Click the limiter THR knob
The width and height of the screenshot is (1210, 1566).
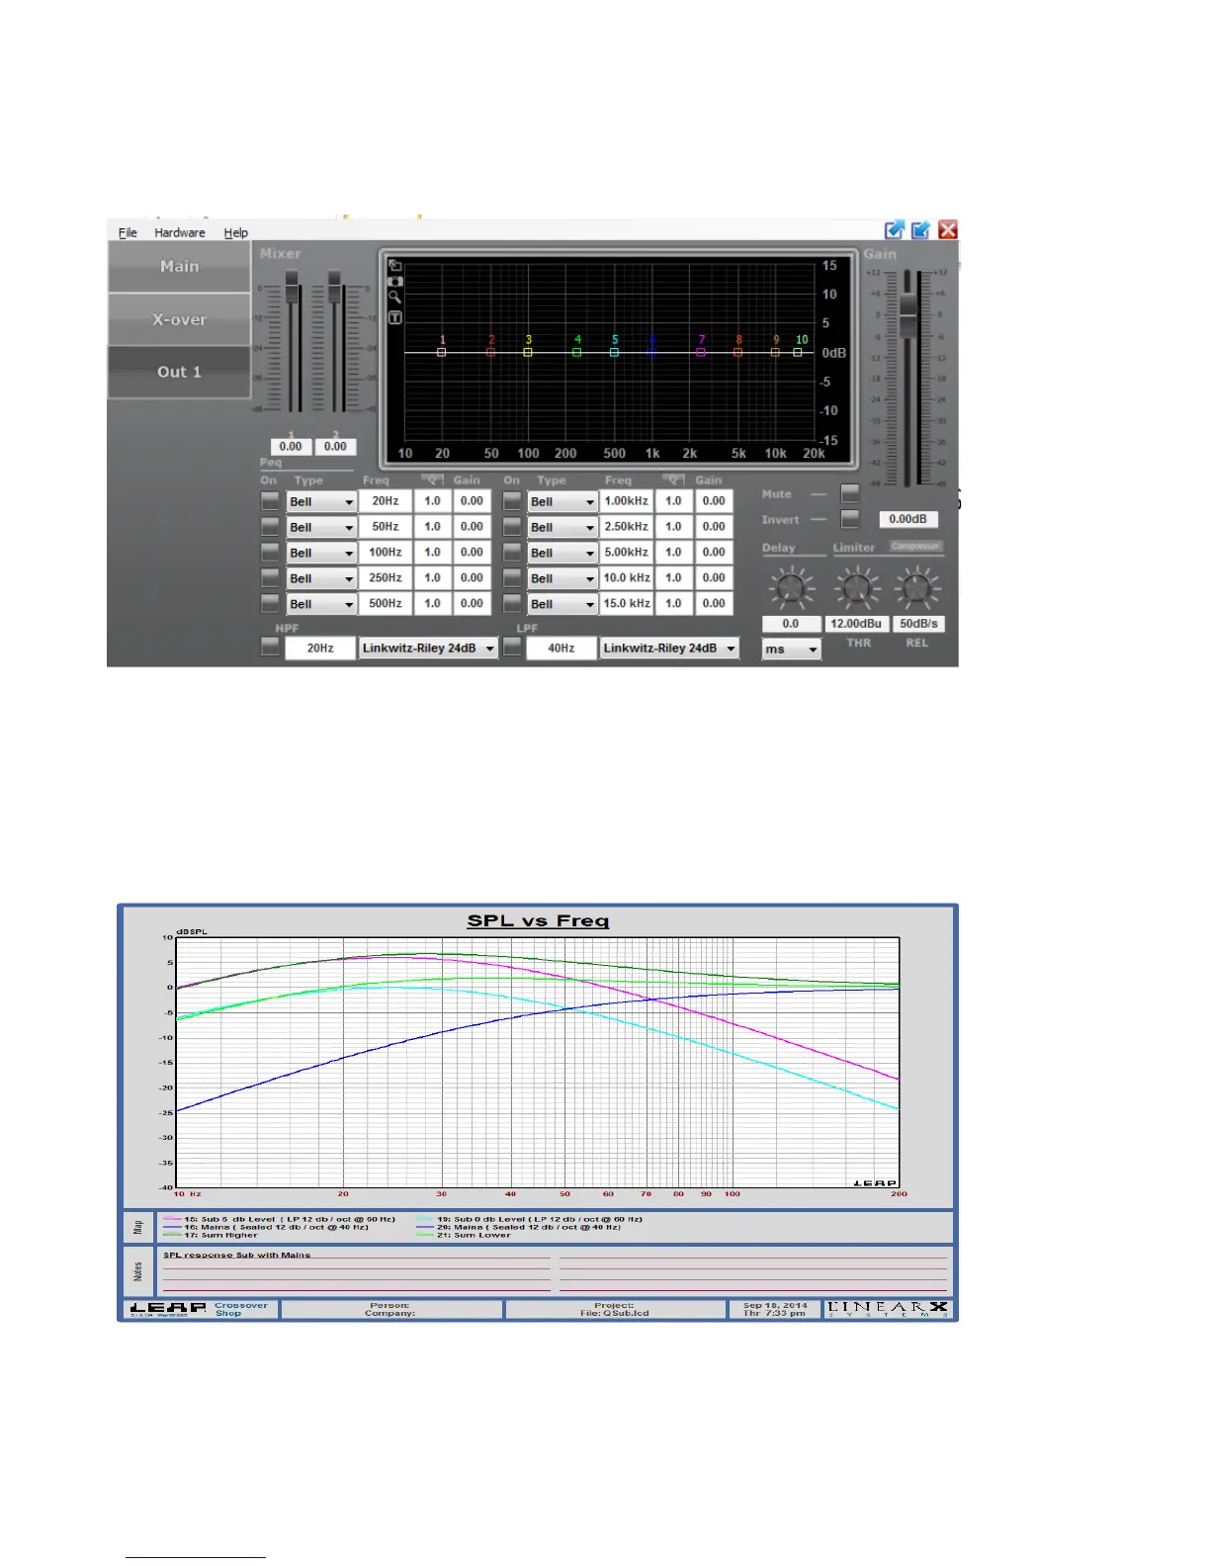click(x=857, y=588)
